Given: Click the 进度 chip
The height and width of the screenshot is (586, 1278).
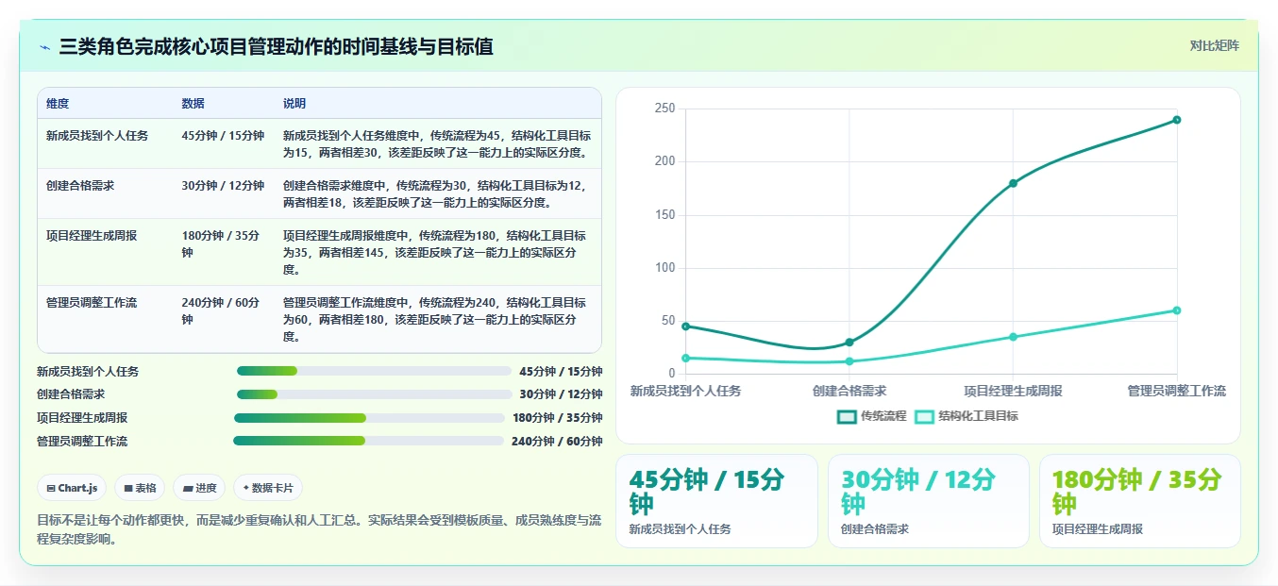Looking at the screenshot, I should pos(199,488).
